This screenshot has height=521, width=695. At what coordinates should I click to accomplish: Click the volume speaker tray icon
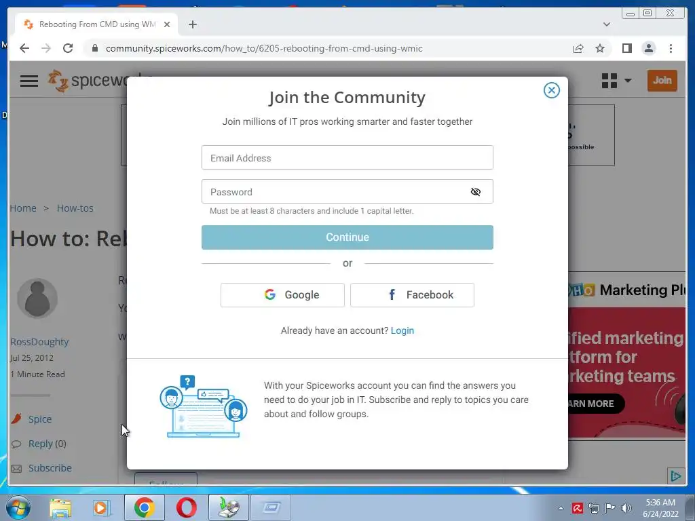point(626,508)
